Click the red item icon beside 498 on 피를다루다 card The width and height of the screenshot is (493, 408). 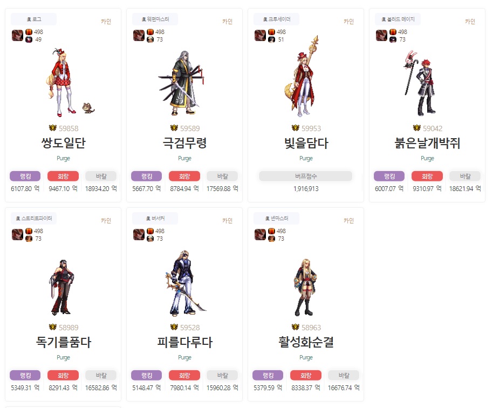tap(150, 231)
